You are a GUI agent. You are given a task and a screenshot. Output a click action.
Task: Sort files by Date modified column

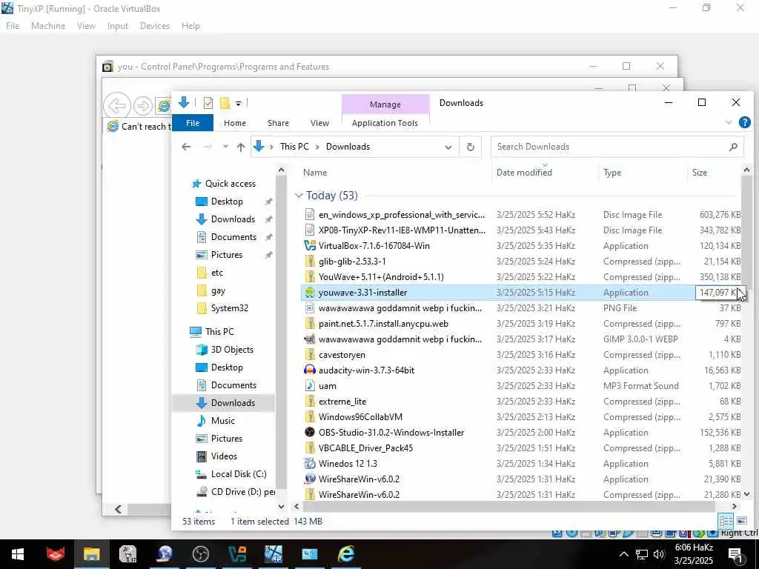point(524,172)
